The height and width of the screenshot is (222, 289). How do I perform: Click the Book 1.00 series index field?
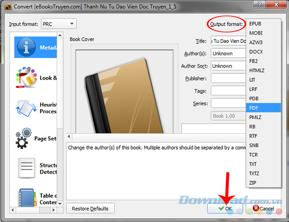(229, 116)
